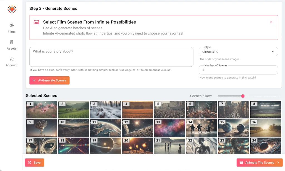Select scene 13 nebula thumbnail
This screenshot has height=171, width=285.
click(169, 128)
